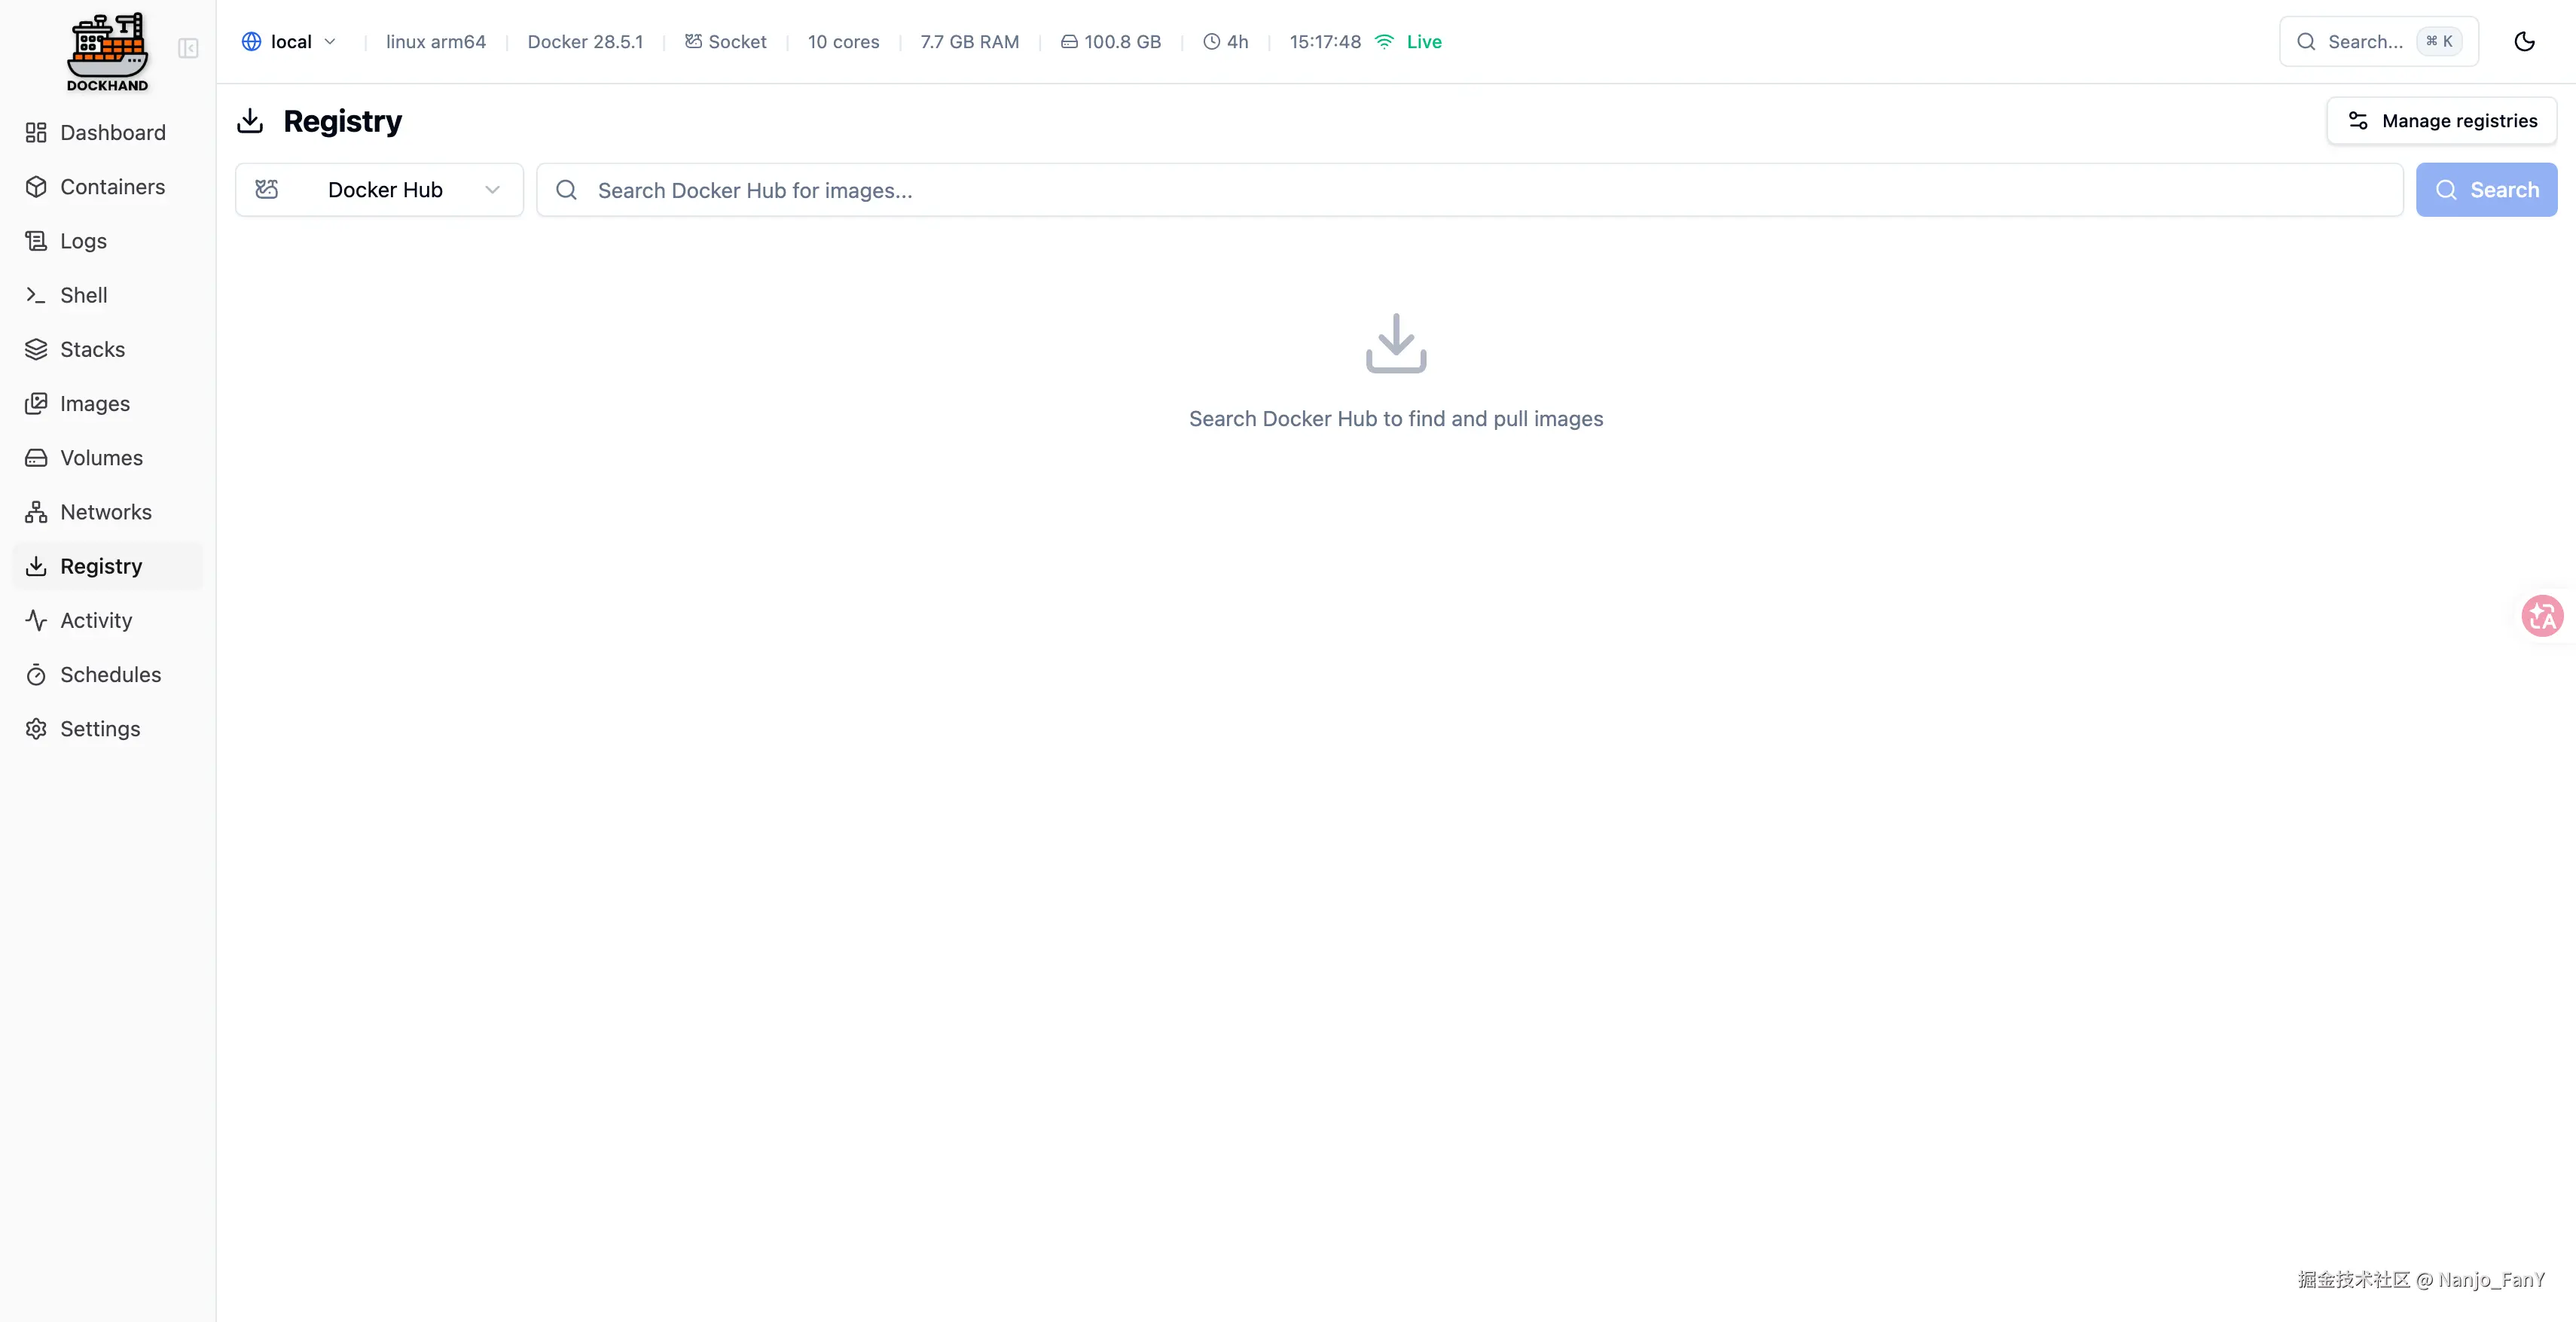Expand the Docker Hub registry selector
Screen dimensions: 2576x1322
pos(379,190)
